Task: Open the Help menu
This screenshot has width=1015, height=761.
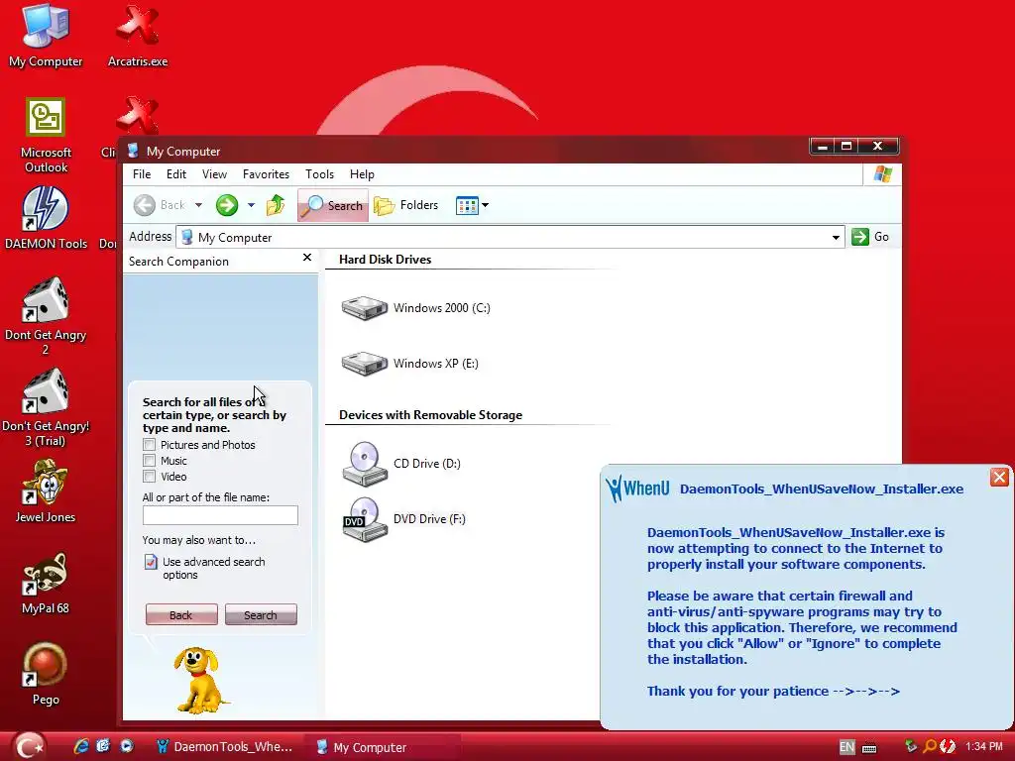Action: point(362,174)
